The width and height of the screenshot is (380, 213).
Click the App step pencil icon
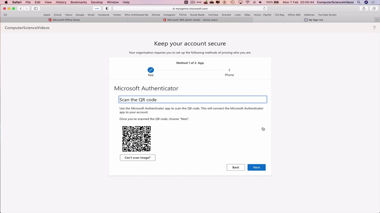[x=151, y=70]
